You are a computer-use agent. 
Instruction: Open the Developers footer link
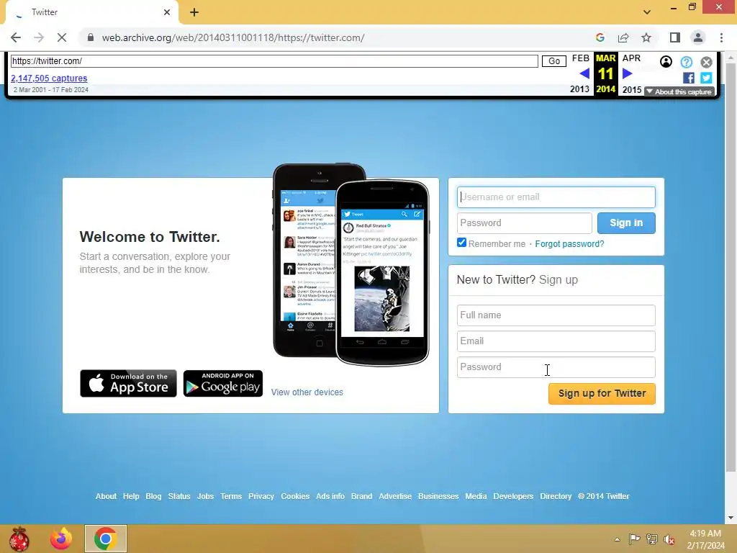(x=513, y=496)
